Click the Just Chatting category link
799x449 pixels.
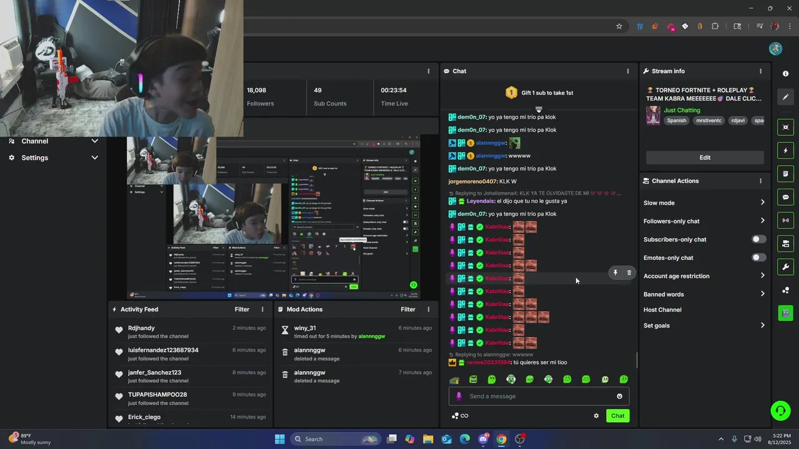[682, 110]
